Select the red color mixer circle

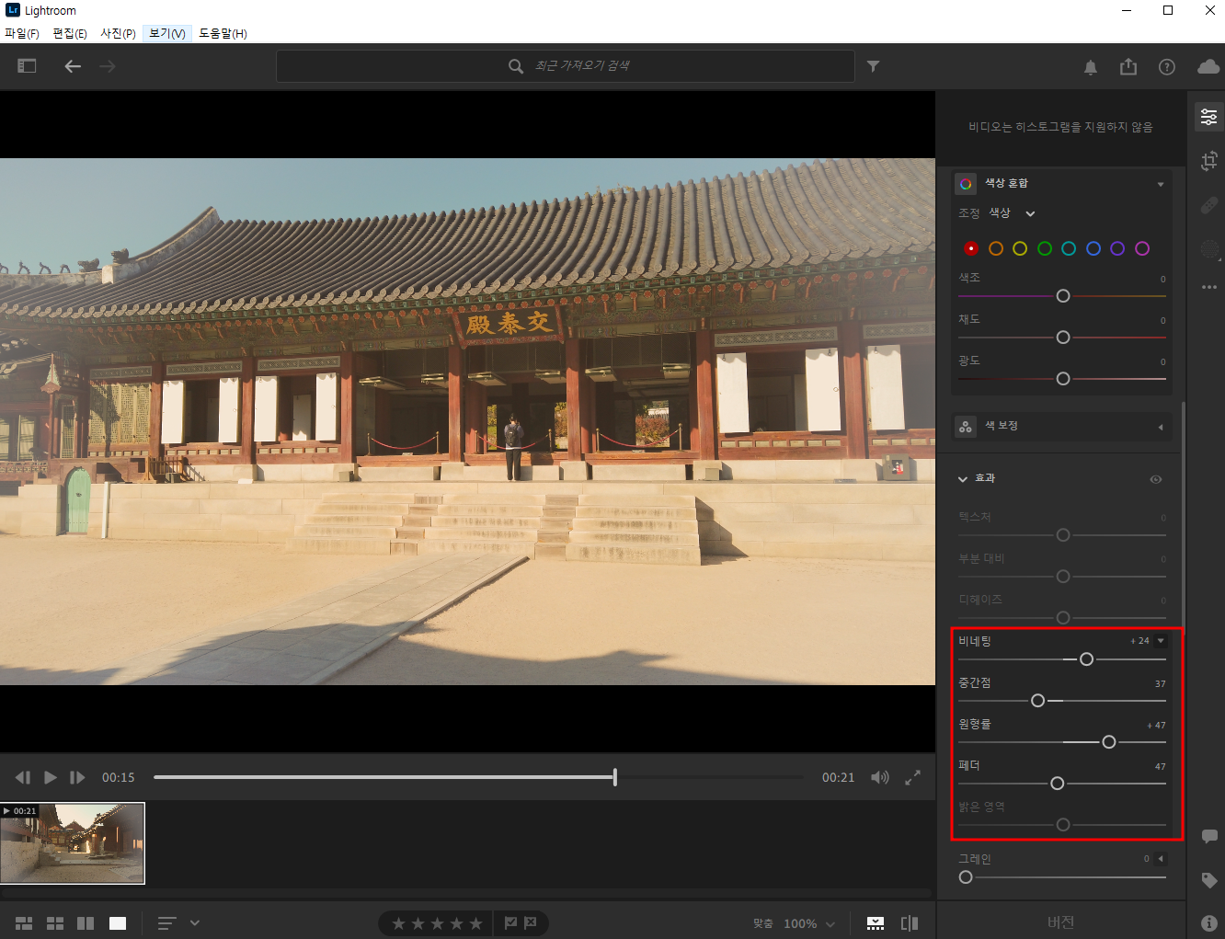tap(971, 248)
